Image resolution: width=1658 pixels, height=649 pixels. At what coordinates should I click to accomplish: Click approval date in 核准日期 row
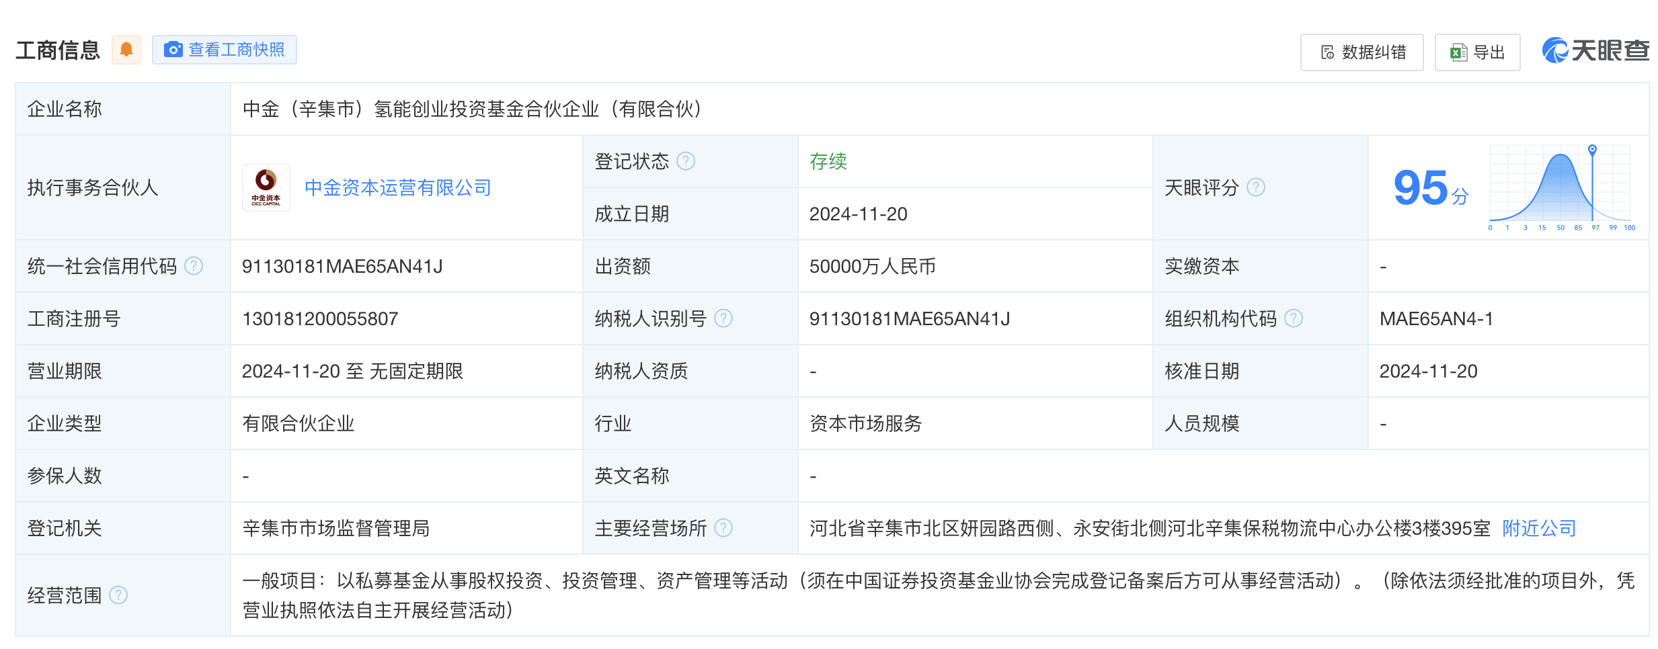(1428, 371)
